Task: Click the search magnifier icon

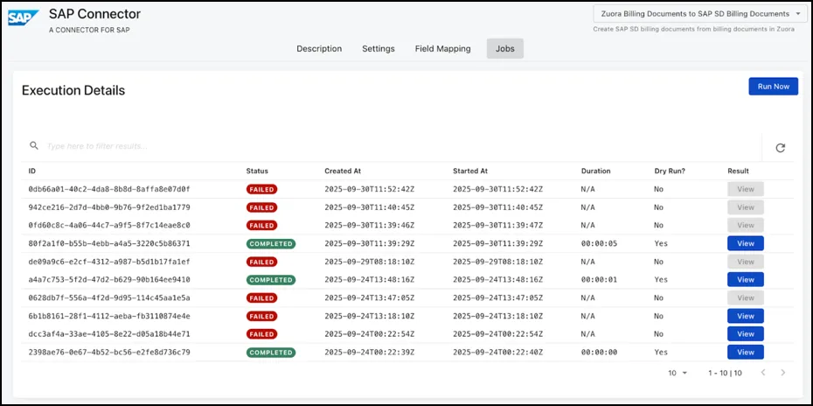Action: [x=34, y=145]
